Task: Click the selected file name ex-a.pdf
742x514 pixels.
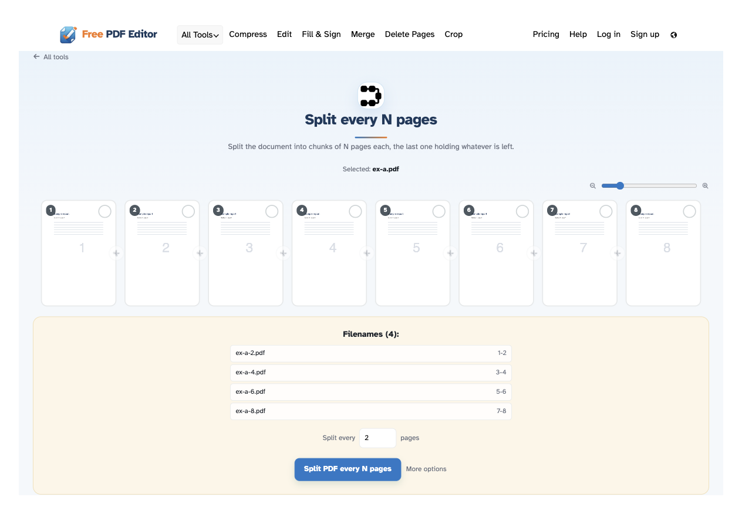Action: (x=386, y=169)
